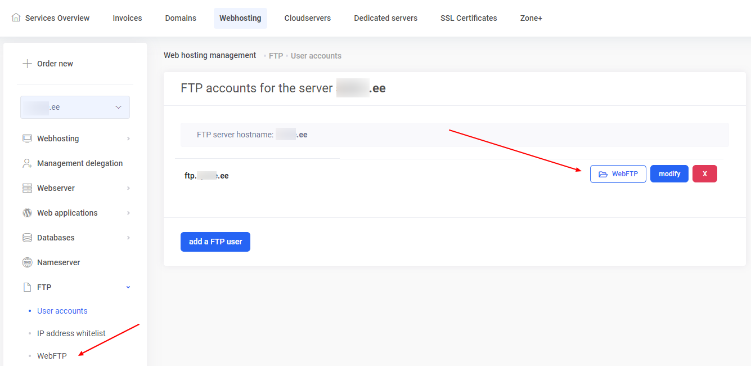Click modify for the ftp account
This screenshot has height=366, width=751.
coord(669,173)
